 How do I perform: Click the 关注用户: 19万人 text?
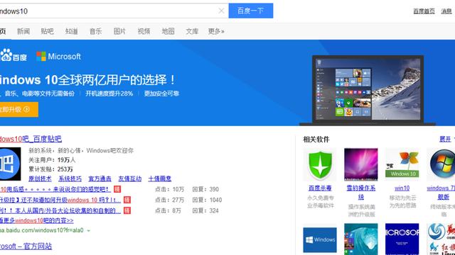[x=52, y=160]
